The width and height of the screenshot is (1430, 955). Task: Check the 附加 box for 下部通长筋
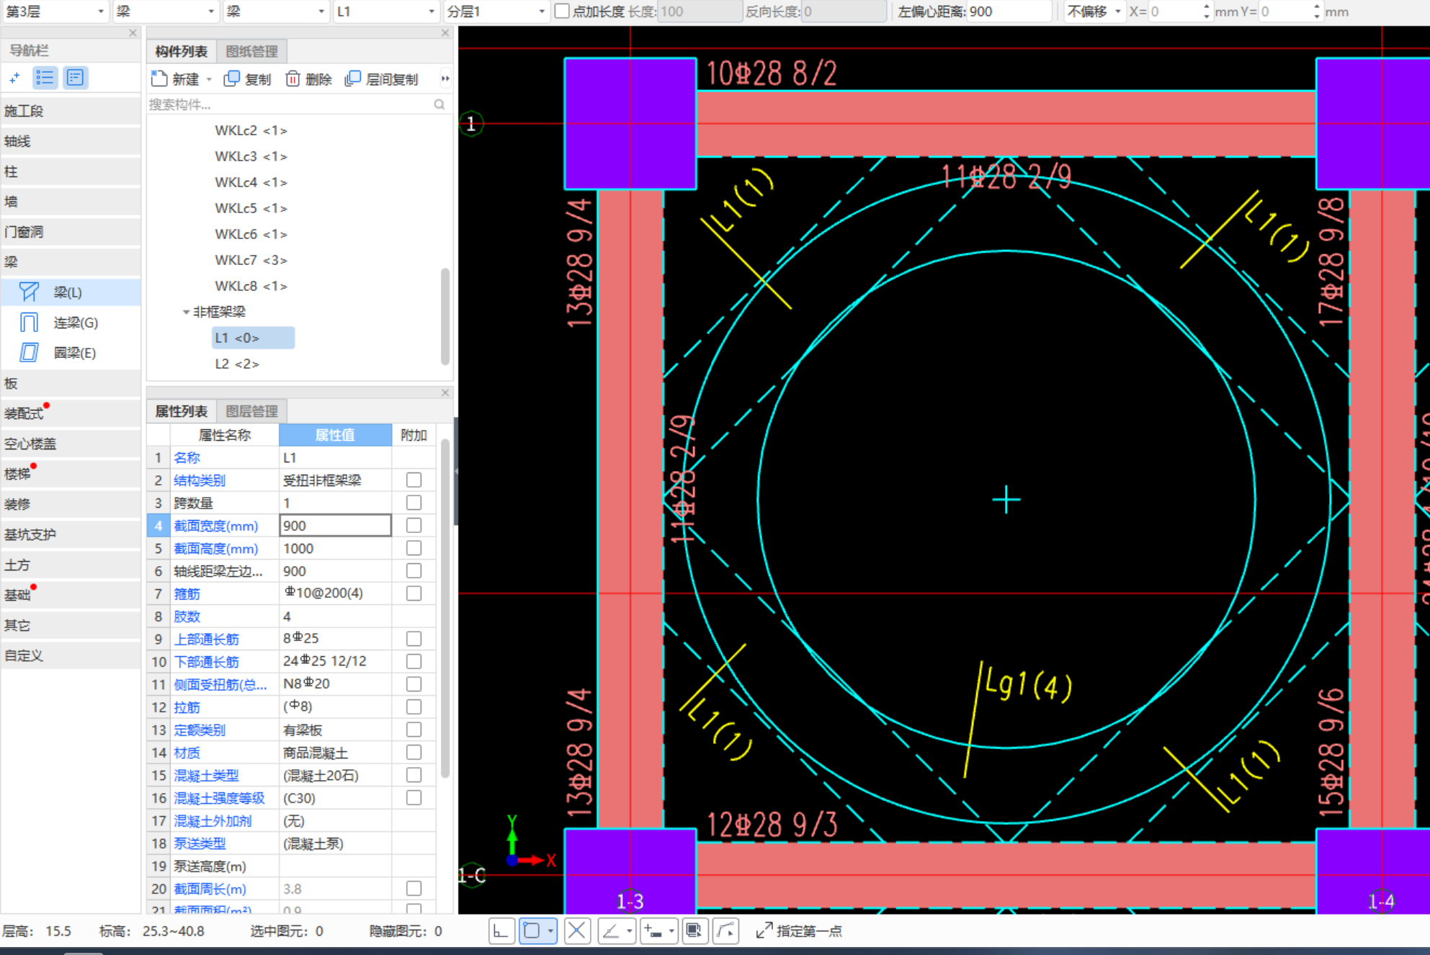[414, 661]
